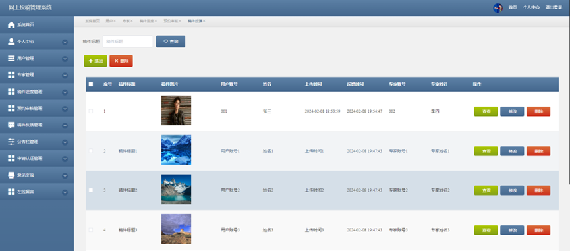The height and width of the screenshot is (251, 570).
Task: Switch to the 稿件反馈 tab
Action: [x=195, y=21]
